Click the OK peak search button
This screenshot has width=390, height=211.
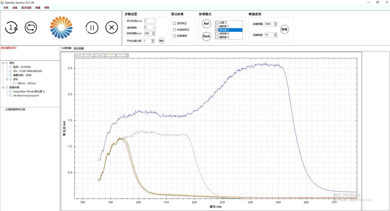(x=284, y=29)
